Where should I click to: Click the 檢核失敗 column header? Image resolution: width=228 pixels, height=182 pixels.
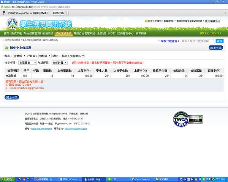coord(179,71)
